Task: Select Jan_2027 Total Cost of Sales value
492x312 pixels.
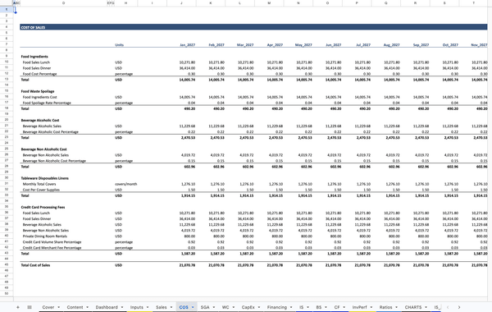Action: coord(187,265)
